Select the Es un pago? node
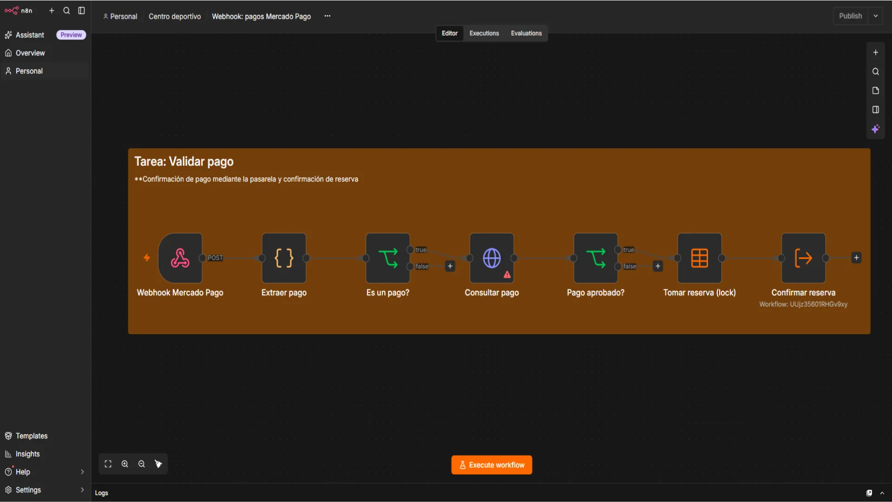 point(388,258)
